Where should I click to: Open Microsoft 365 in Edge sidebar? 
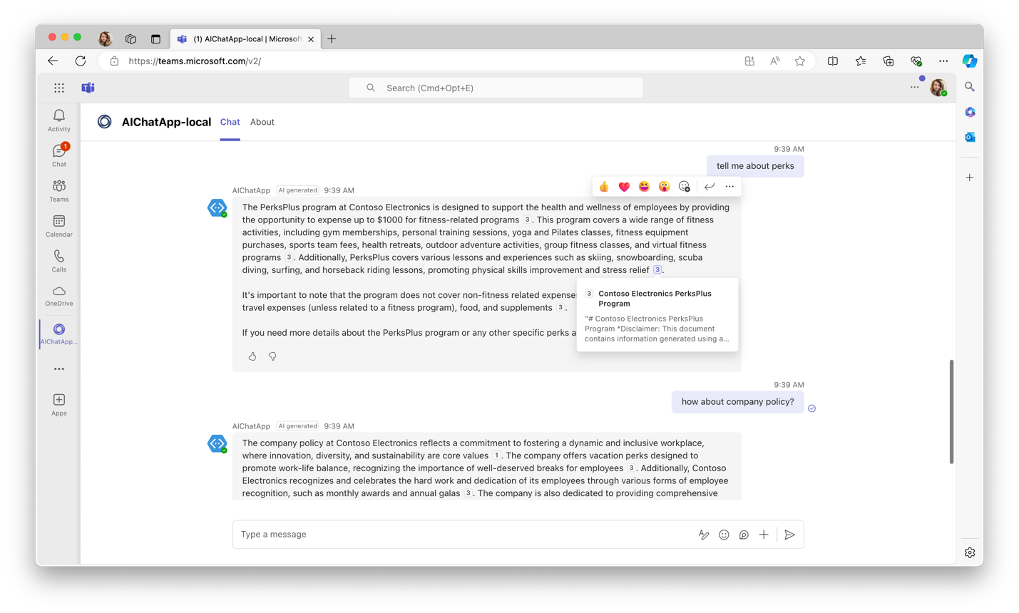click(x=970, y=112)
